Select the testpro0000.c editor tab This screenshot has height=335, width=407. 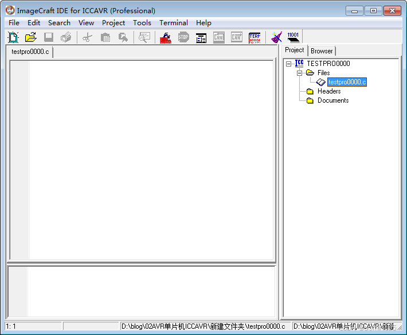click(30, 52)
